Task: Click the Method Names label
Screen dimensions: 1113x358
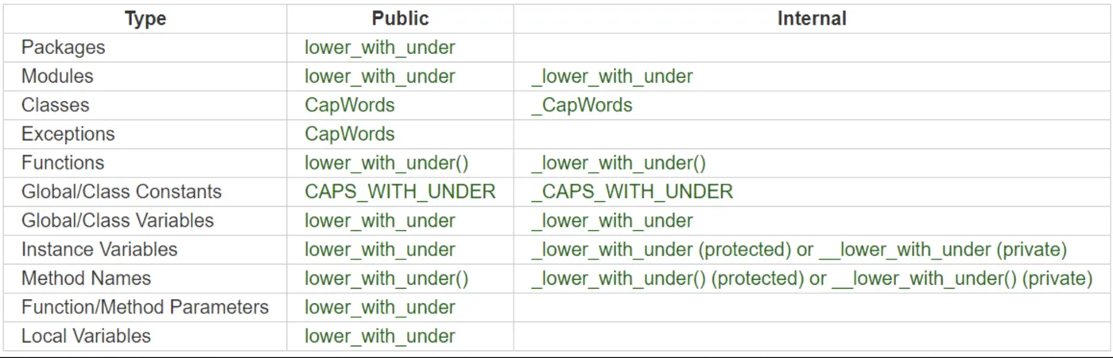Action: (x=86, y=278)
